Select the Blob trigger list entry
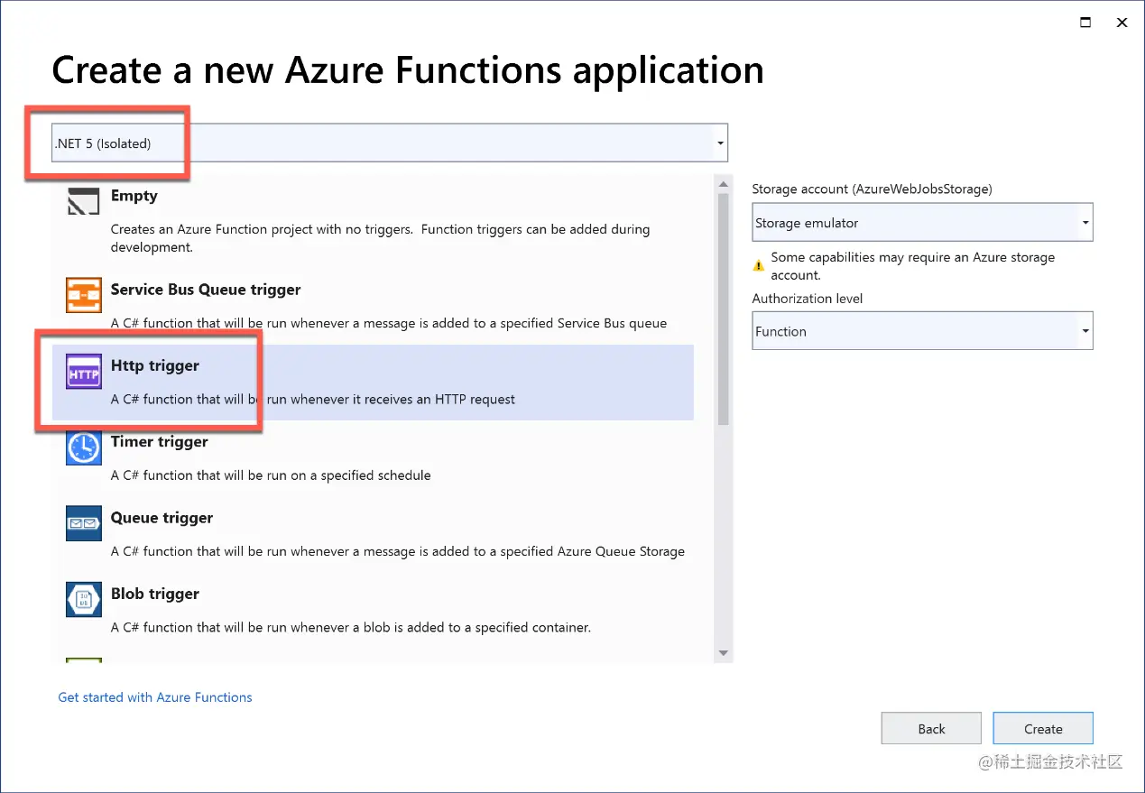Screen dimensions: 1145x793 click(154, 594)
